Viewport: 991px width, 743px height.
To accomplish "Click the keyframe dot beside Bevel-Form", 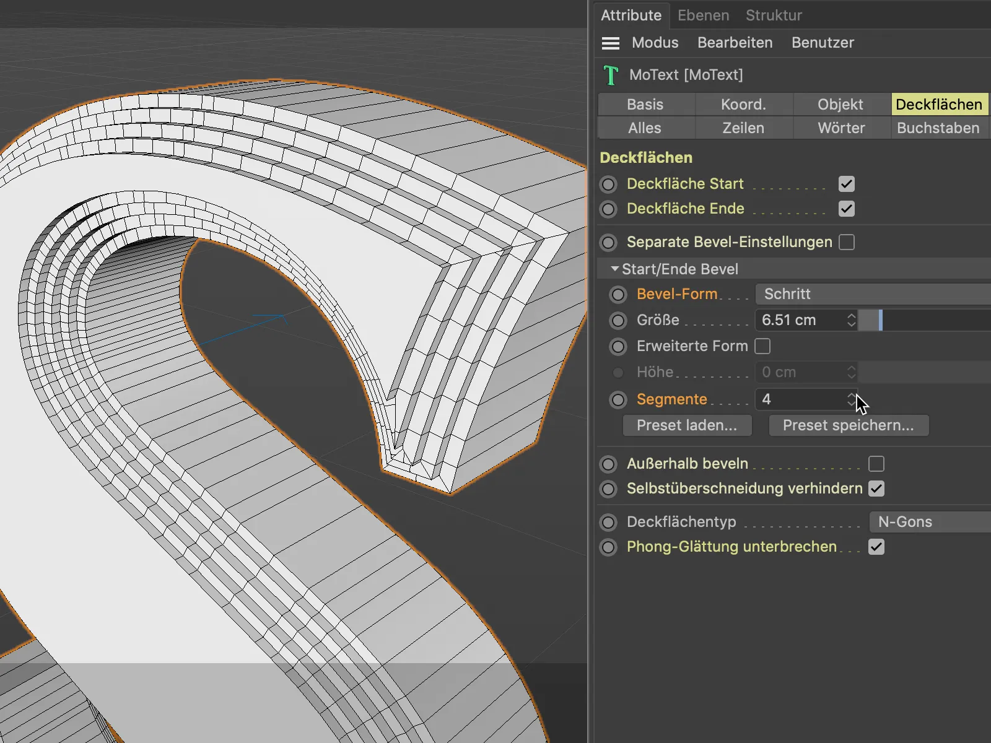I will click(618, 295).
